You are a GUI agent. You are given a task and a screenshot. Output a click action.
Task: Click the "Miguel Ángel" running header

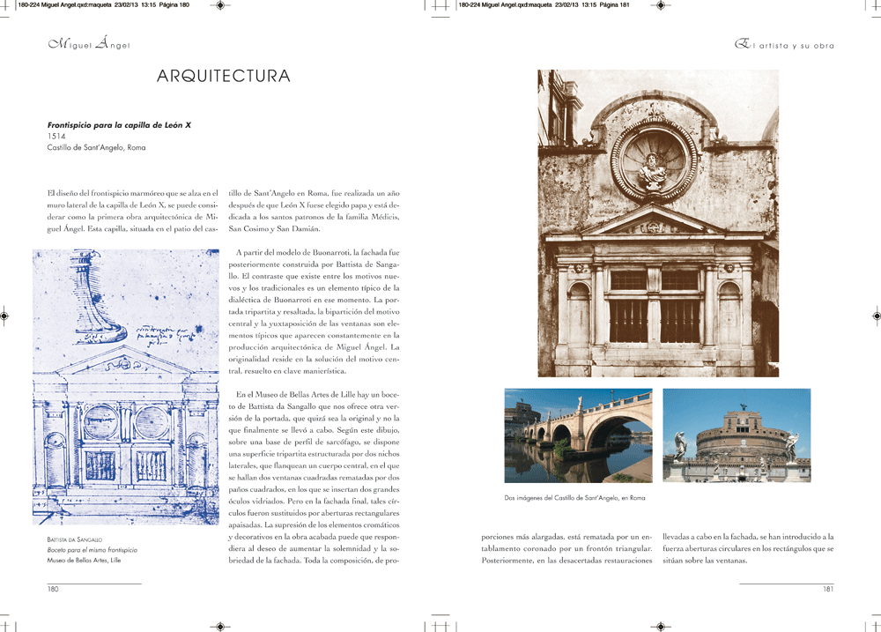click(89, 43)
